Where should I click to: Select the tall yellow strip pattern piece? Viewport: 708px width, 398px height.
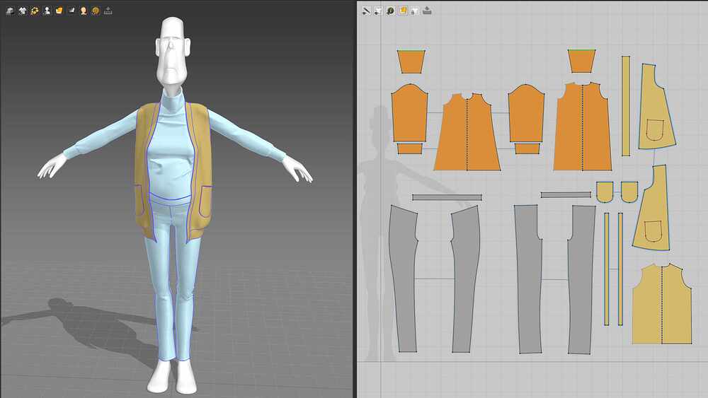(626, 106)
